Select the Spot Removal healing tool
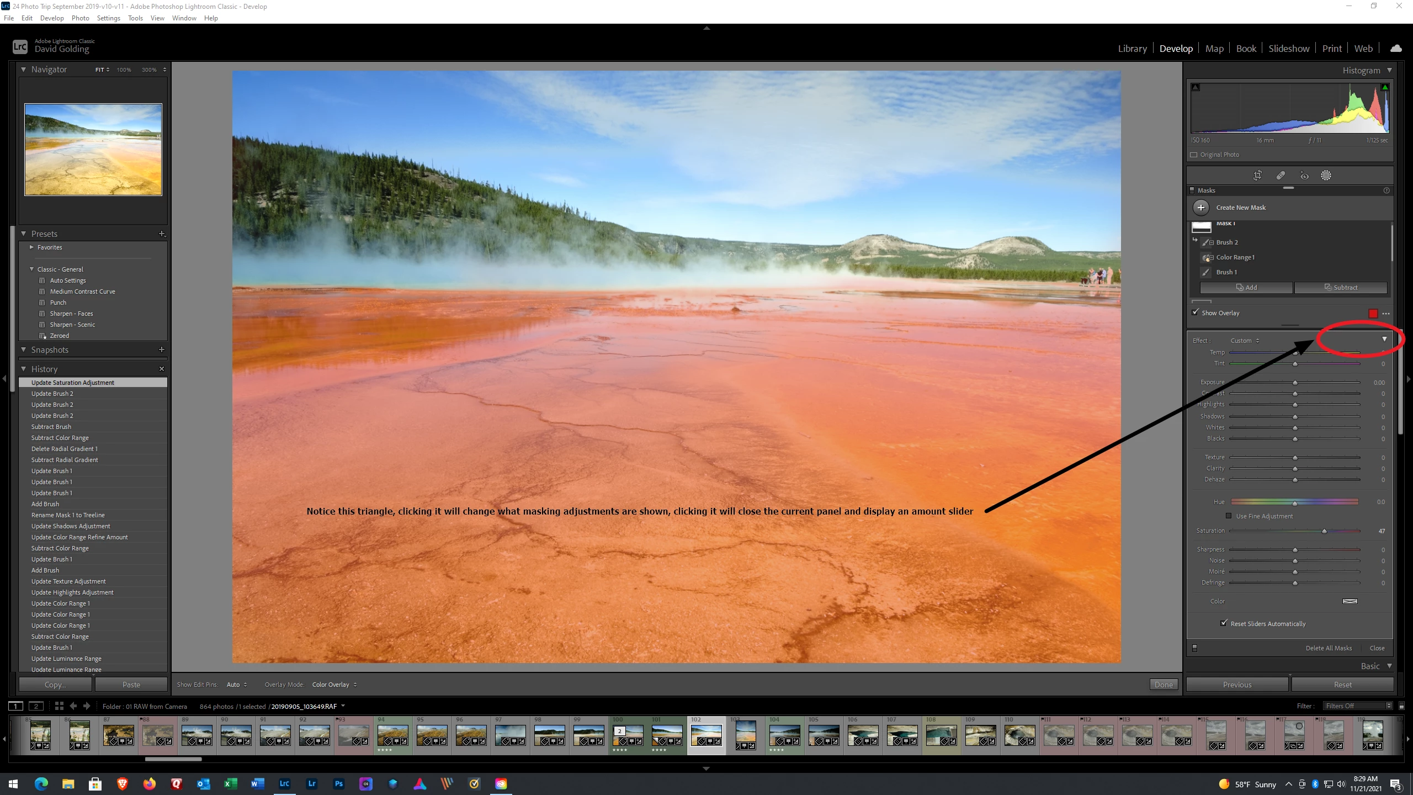Screen dimensions: 1413x795 point(1281,176)
